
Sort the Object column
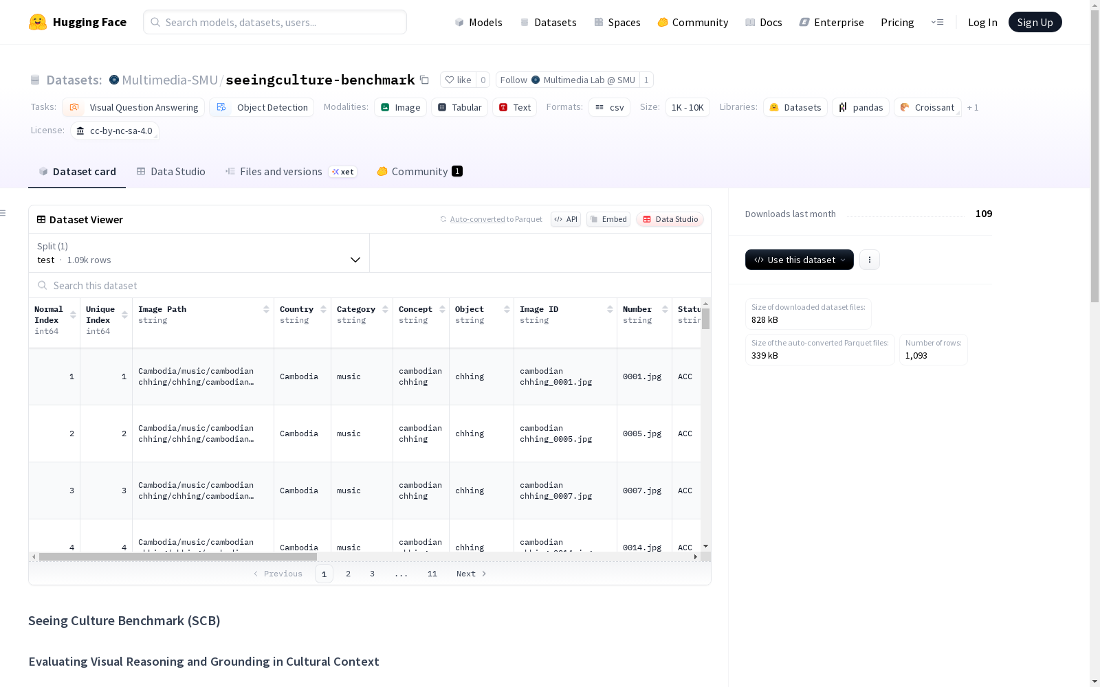(507, 309)
